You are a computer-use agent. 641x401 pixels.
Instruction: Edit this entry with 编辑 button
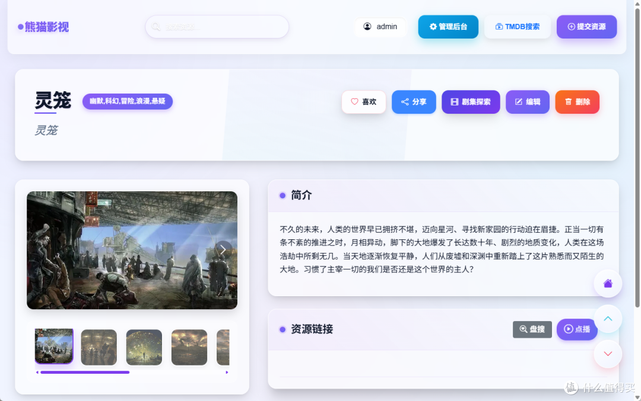[528, 101]
